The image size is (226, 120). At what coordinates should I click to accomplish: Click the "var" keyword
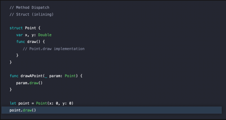pyautogui.click(x=19, y=35)
